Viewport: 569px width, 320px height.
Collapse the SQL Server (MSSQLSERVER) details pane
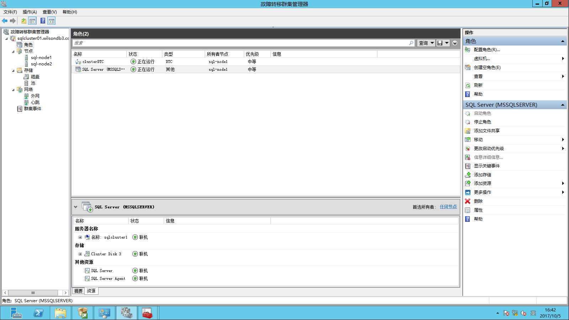coord(75,207)
